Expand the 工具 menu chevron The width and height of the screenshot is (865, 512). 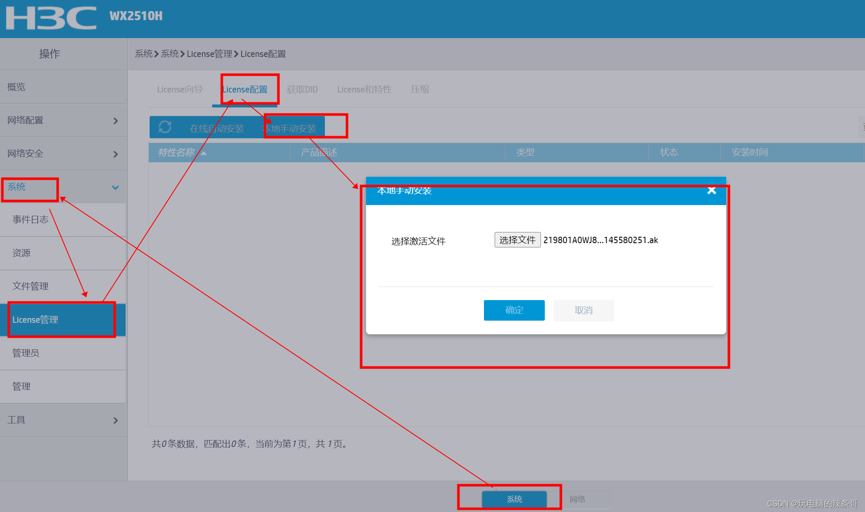(x=115, y=420)
